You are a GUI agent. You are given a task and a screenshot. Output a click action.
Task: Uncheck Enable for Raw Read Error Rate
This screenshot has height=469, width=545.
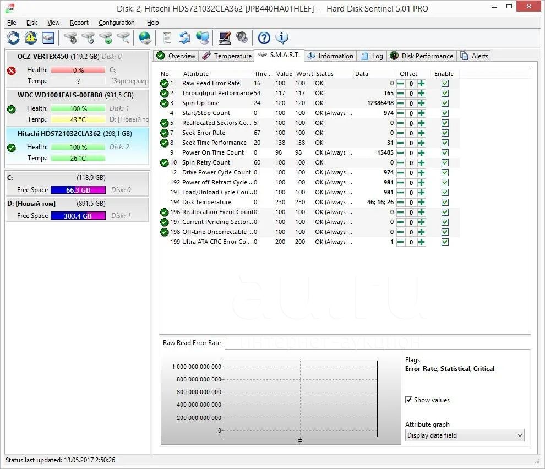(445, 84)
